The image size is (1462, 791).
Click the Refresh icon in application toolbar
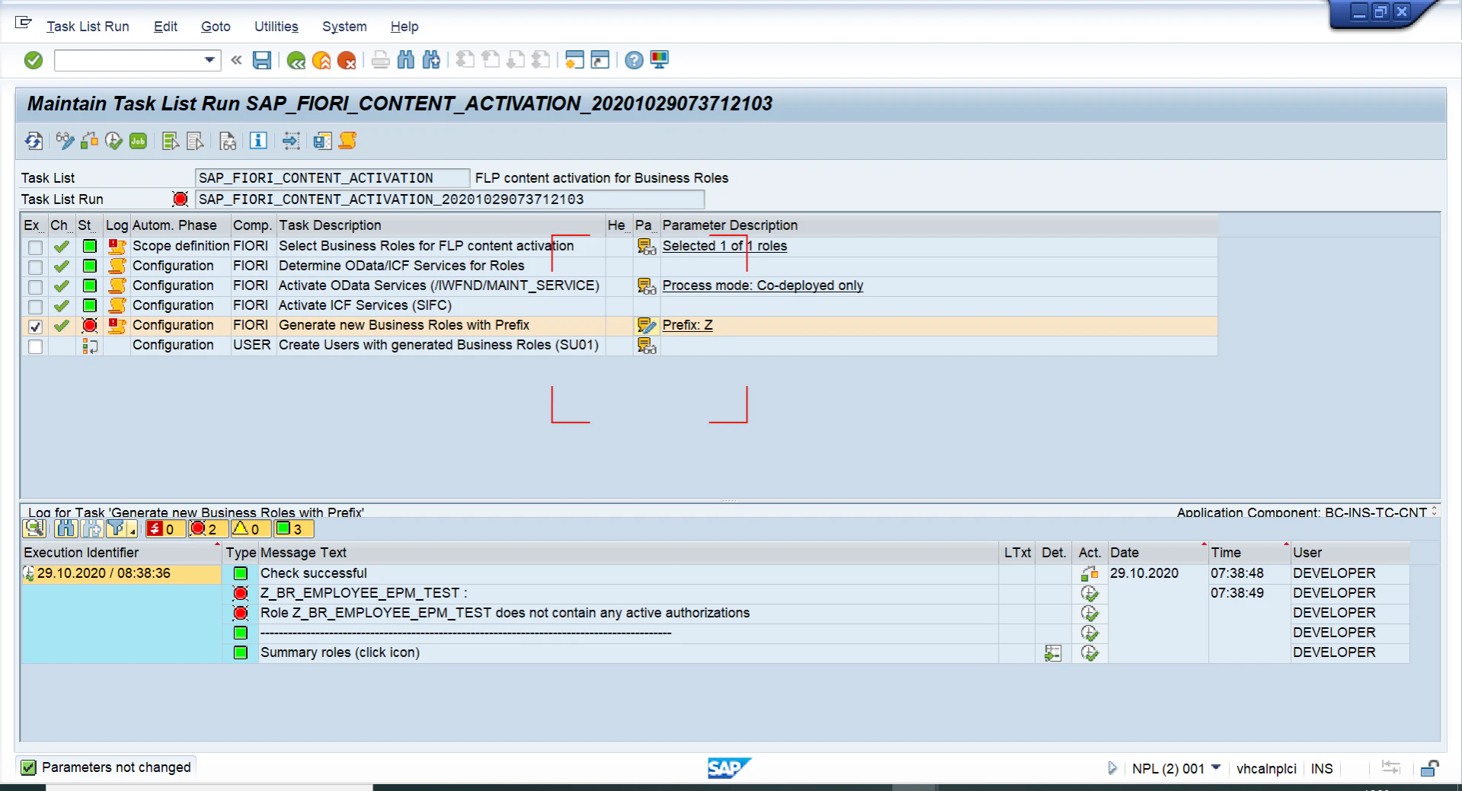tap(34, 141)
